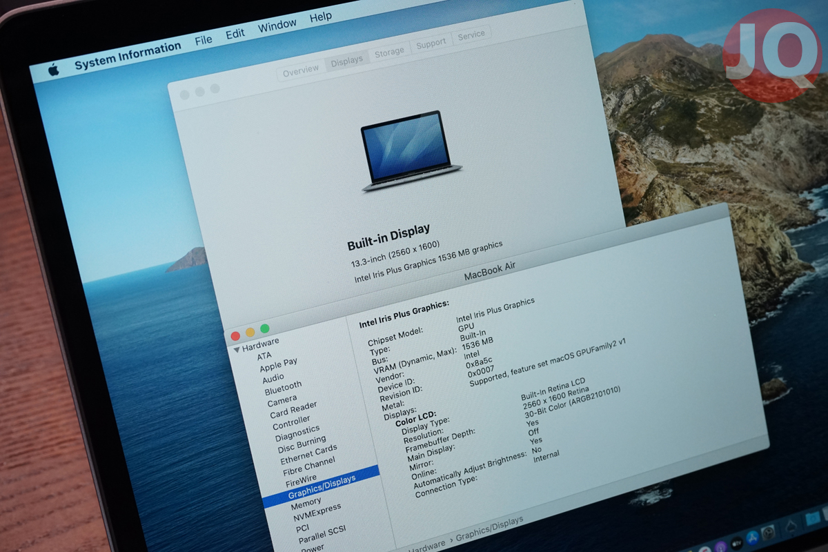Select Apple Pay in the sidebar
828x552 pixels.
(278, 364)
